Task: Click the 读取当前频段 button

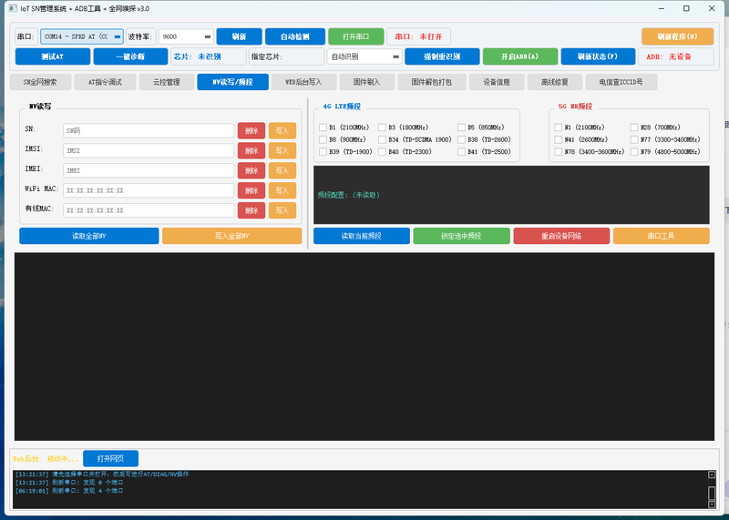Action: [x=361, y=236]
